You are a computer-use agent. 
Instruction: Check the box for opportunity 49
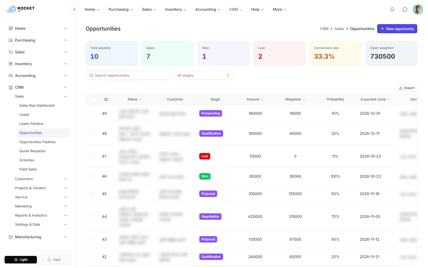point(93,114)
